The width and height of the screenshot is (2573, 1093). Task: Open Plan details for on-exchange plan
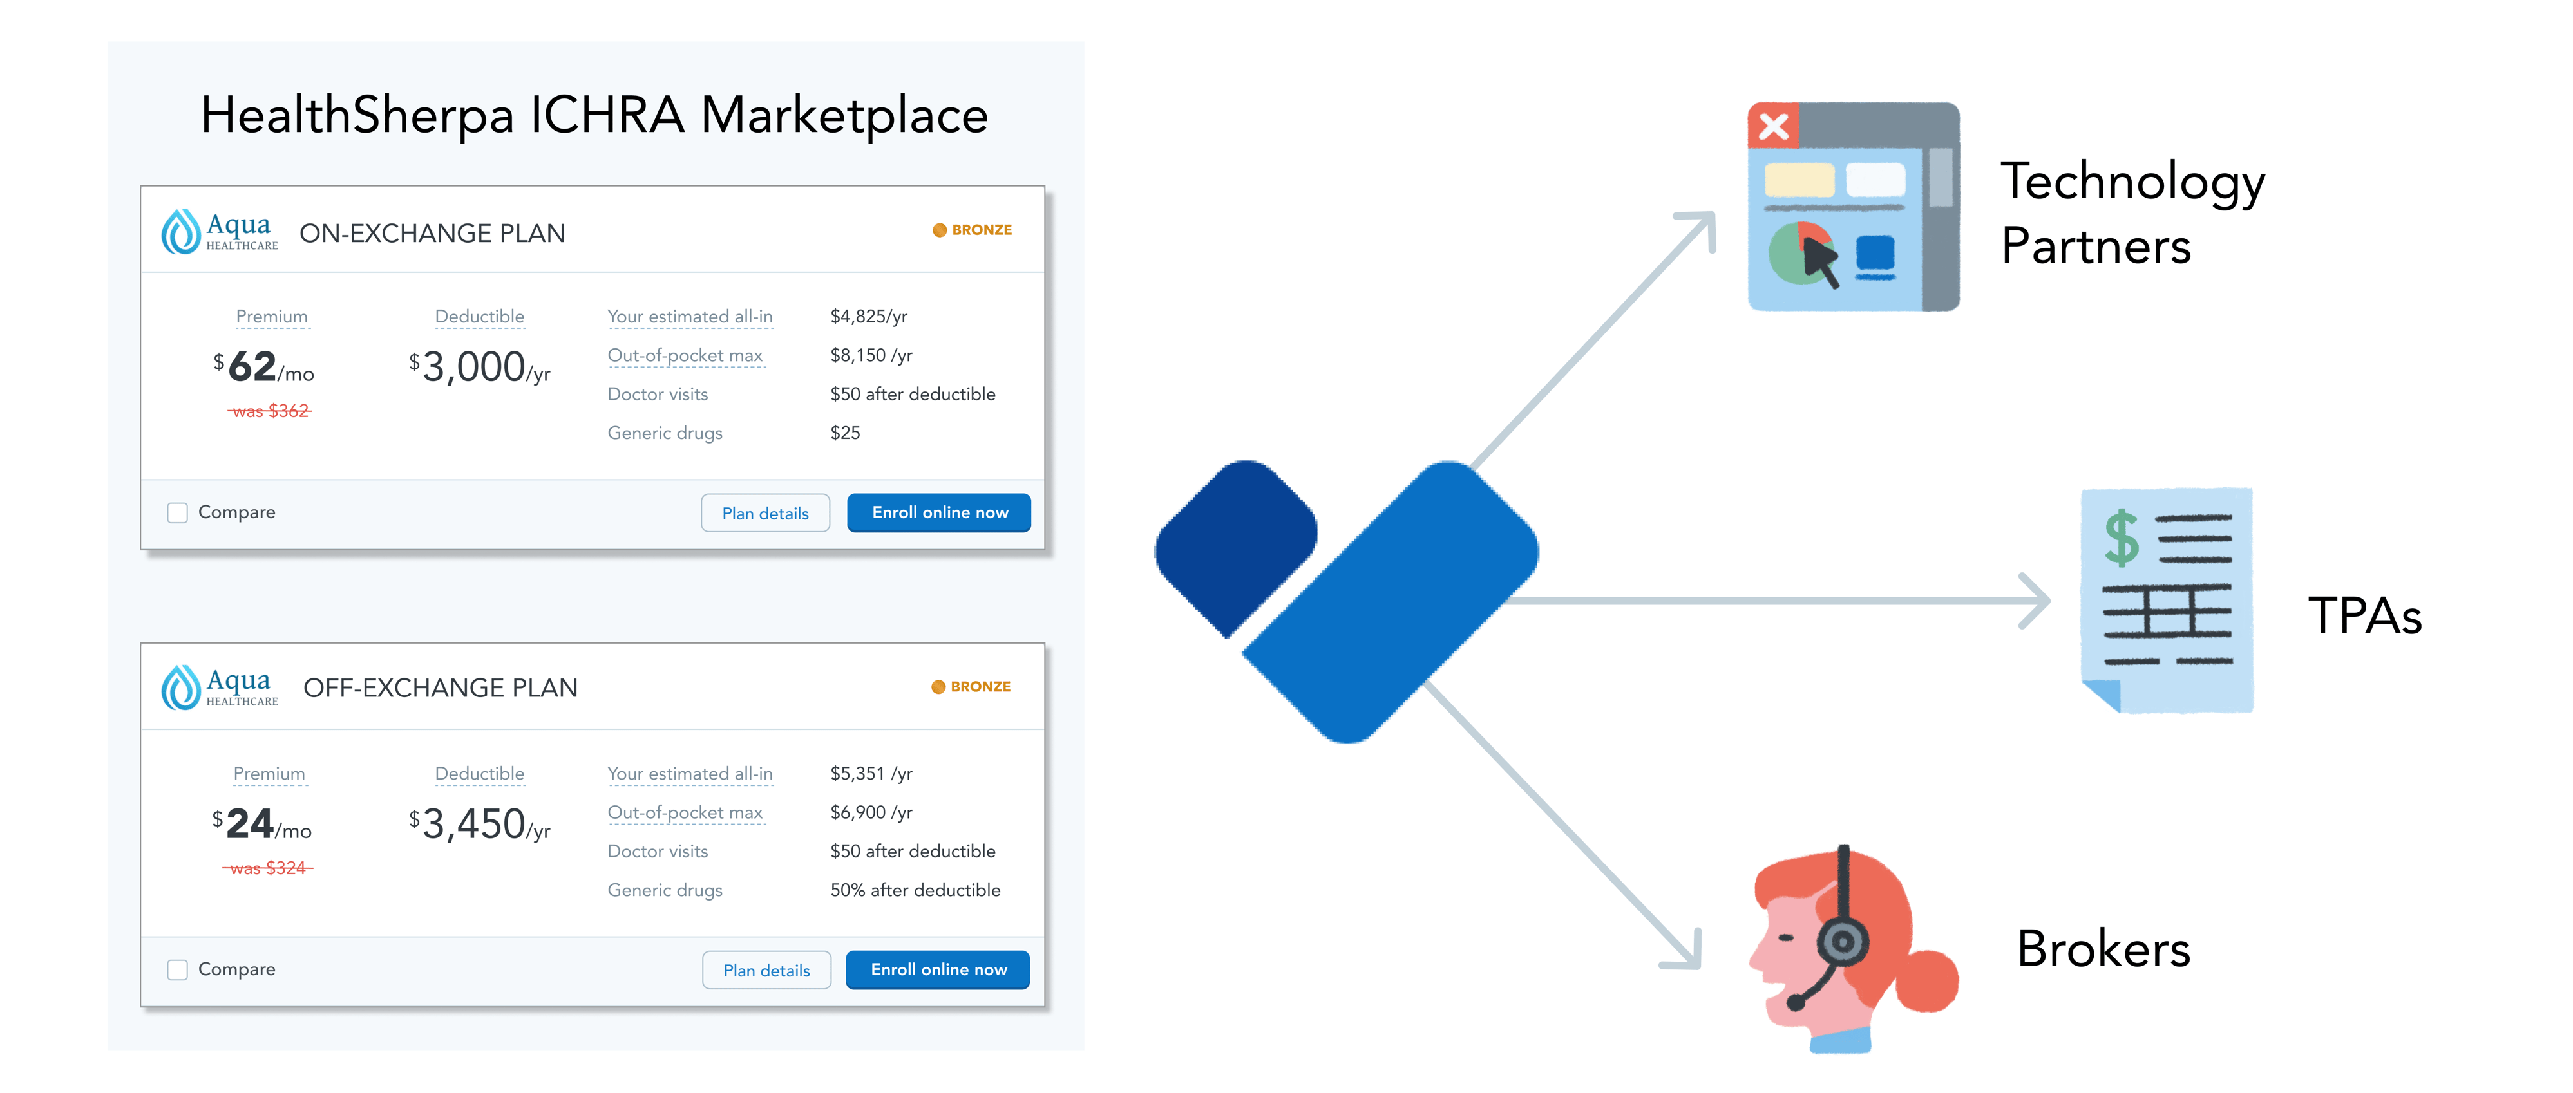[765, 513]
